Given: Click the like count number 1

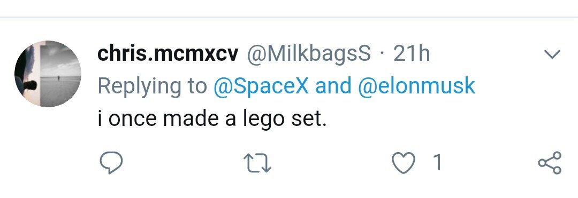Looking at the screenshot, I should [437, 162].
